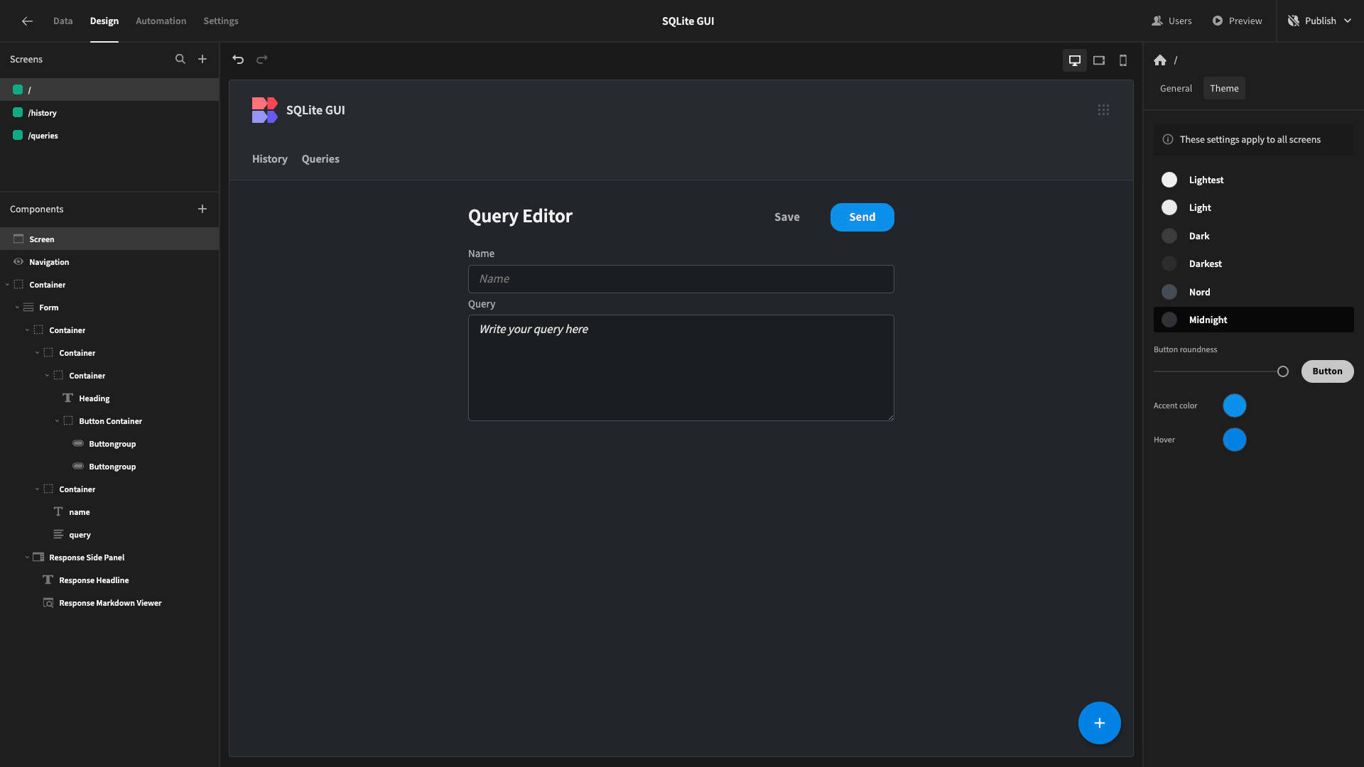Viewport: 1364px width, 767px height.
Task: Collapse the Container node holding name and query
Action: 37,489
